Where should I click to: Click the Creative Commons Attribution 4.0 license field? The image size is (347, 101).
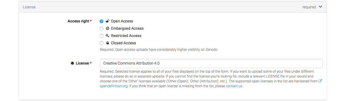point(211,63)
